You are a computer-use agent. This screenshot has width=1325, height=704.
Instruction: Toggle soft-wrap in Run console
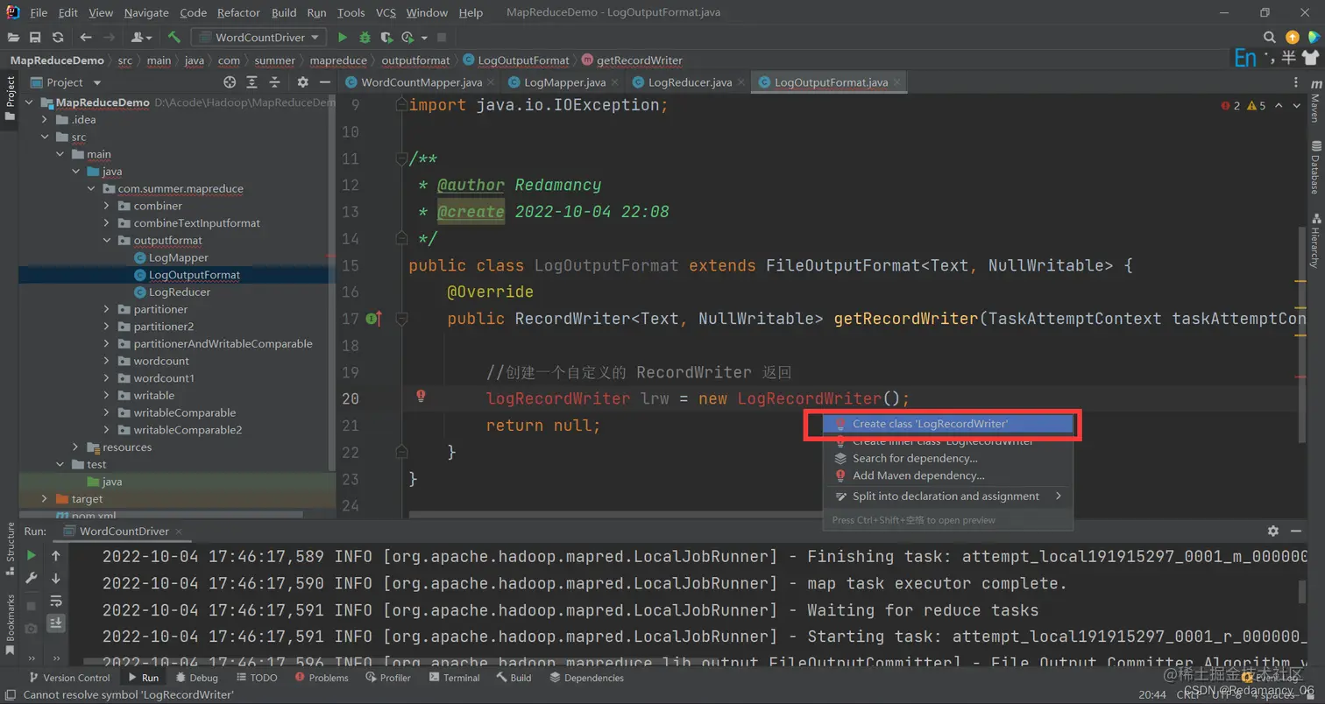(56, 601)
